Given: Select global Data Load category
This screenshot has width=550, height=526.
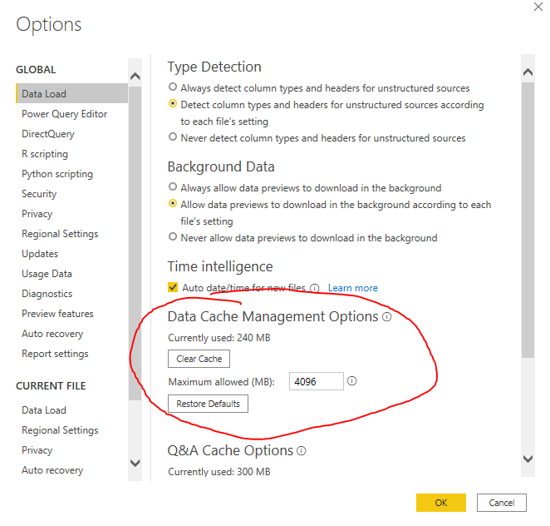Looking at the screenshot, I should [x=72, y=93].
